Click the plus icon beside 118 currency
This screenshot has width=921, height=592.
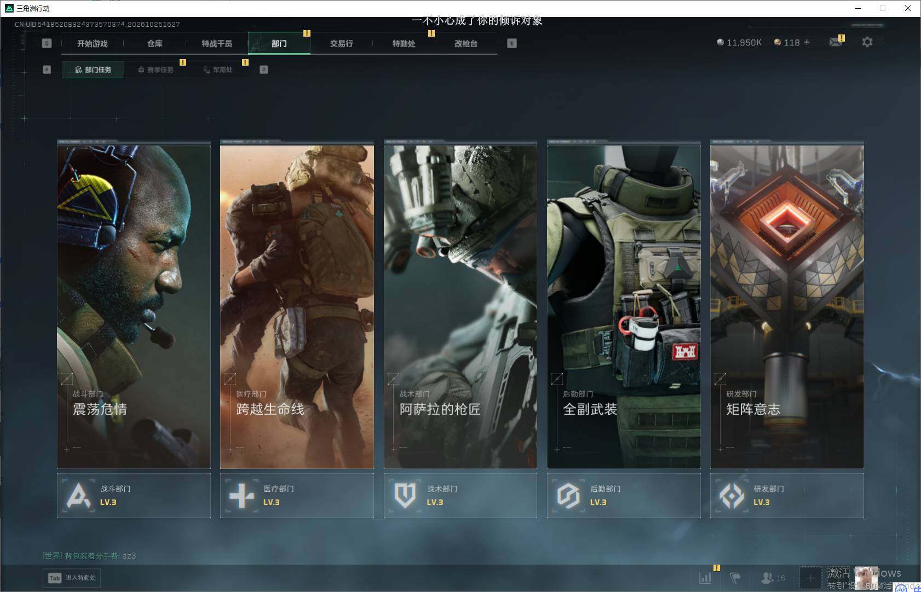pyautogui.click(x=807, y=42)
